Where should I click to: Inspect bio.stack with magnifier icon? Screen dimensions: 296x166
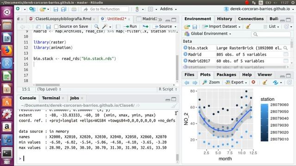click(285, 48)
